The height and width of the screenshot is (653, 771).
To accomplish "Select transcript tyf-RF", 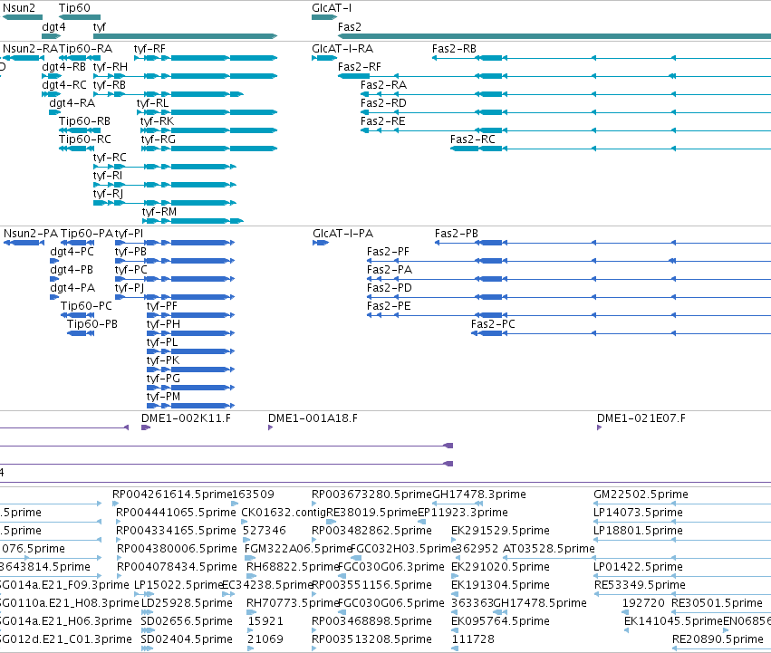I will point(149,49).
